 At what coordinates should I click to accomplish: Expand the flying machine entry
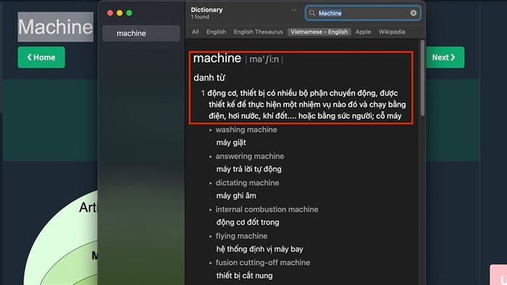[211, 237]
